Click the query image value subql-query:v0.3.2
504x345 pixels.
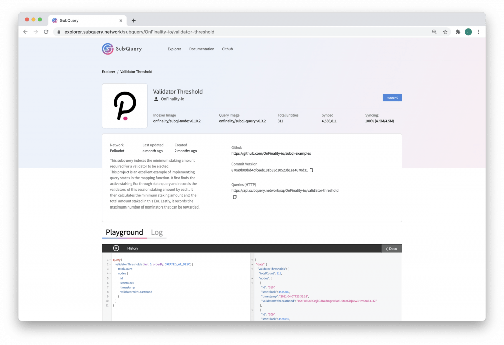pos(242,121)
